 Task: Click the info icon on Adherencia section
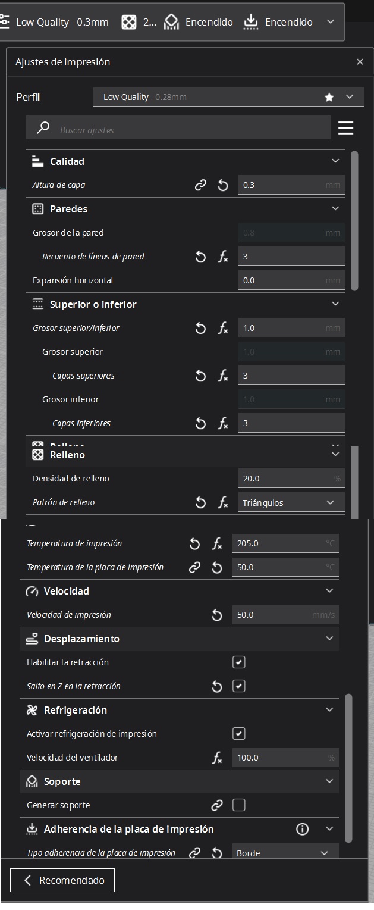(303, 829)
